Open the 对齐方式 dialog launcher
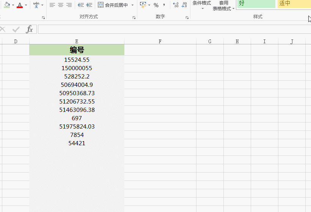 134,18
